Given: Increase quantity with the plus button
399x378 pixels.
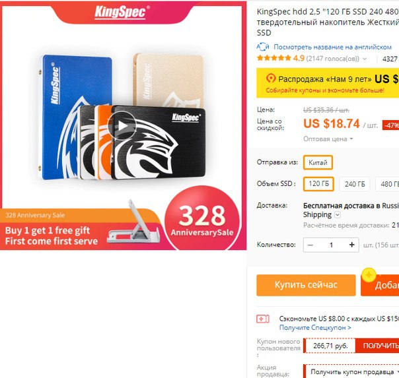Looking at the screenshot, I should pyautogui.click(x=351, y=245).
